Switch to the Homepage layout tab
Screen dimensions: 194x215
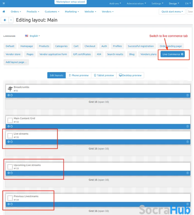pos(26,46)
